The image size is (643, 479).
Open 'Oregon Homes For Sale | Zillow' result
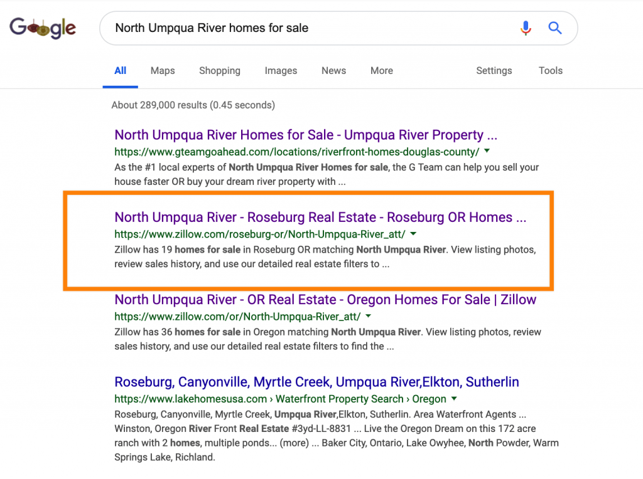[x=325, y=299]
